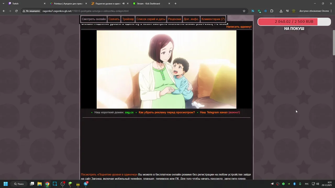335x188 pixels.
Task: Click the 2 040.02 / 2 500 RUB progress bar
Action: click(294, 22)
